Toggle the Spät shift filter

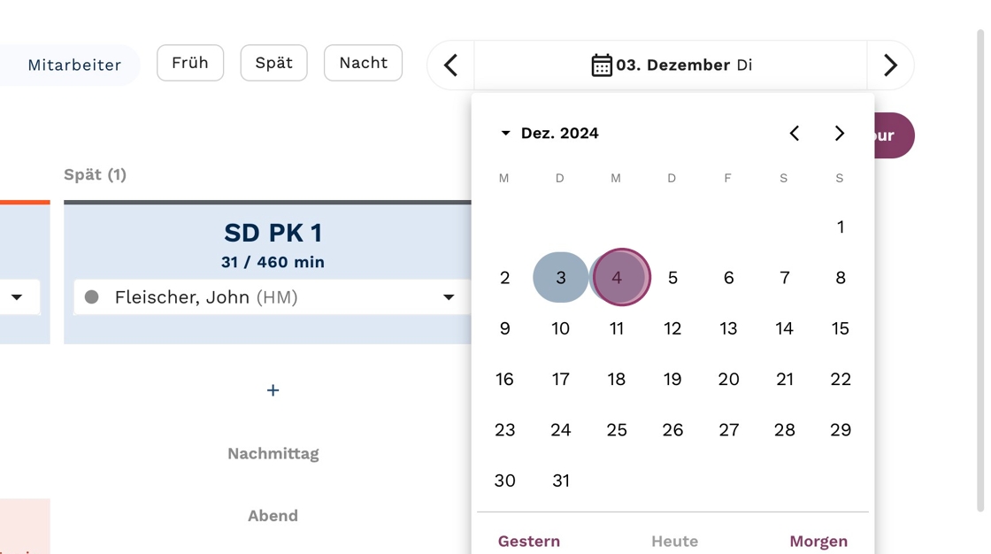273,63
